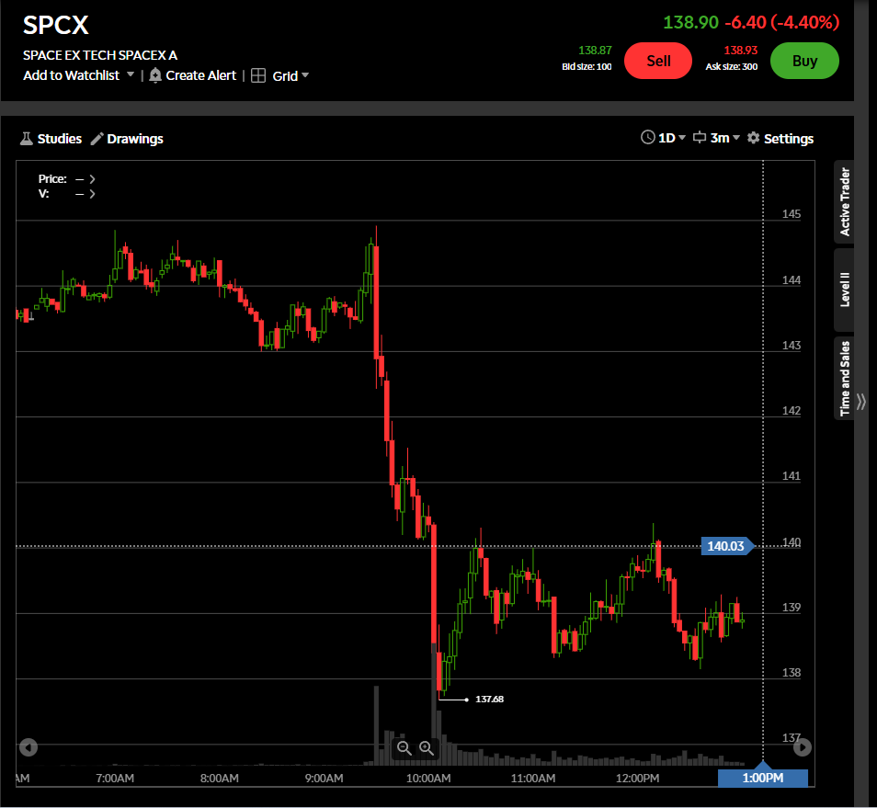The height and width of the screenshot is (808, 877).
Task: Click the Grid layout icon
Action: [258, 75]
